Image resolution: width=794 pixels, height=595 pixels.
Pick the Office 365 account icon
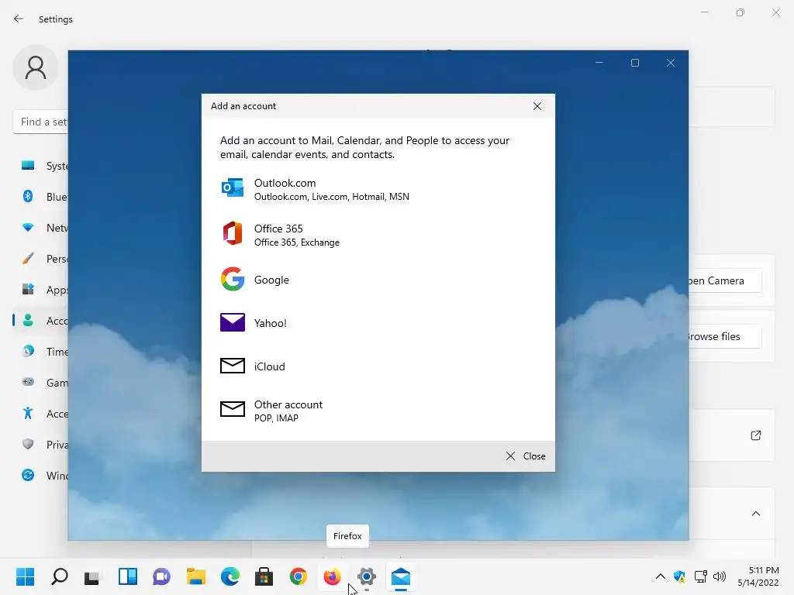[x=233, y=234]
